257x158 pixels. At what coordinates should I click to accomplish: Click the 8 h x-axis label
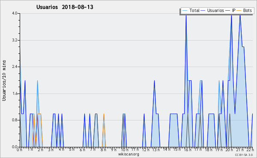(x=103, y=149)
